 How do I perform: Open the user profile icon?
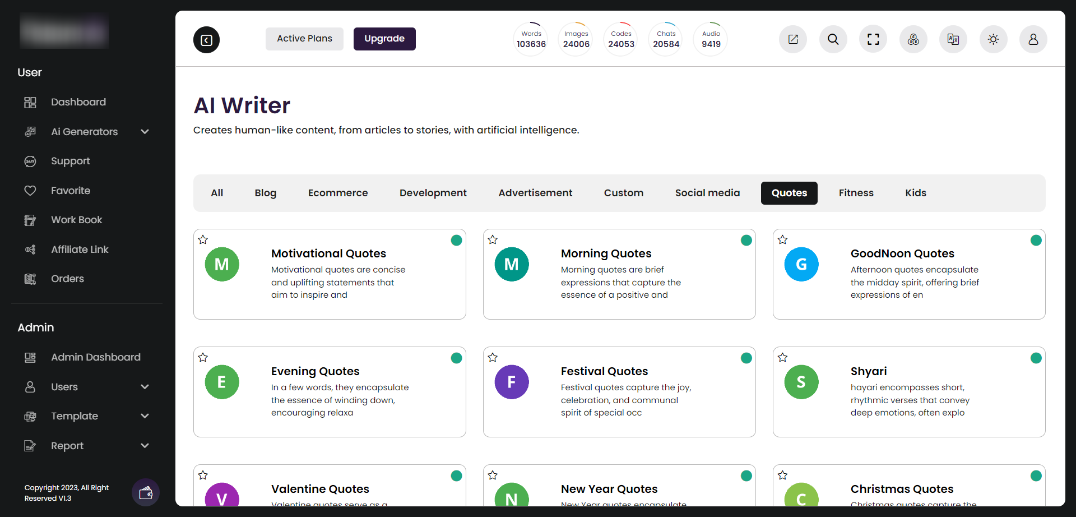(1033, 39)
